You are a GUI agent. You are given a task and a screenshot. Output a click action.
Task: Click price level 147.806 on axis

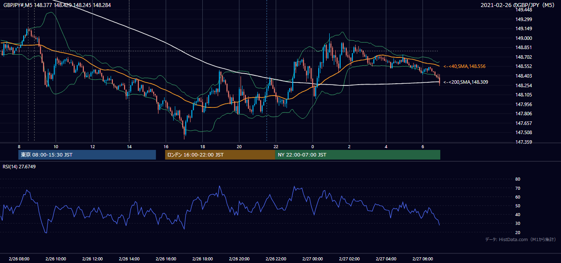tap(523, 114)
